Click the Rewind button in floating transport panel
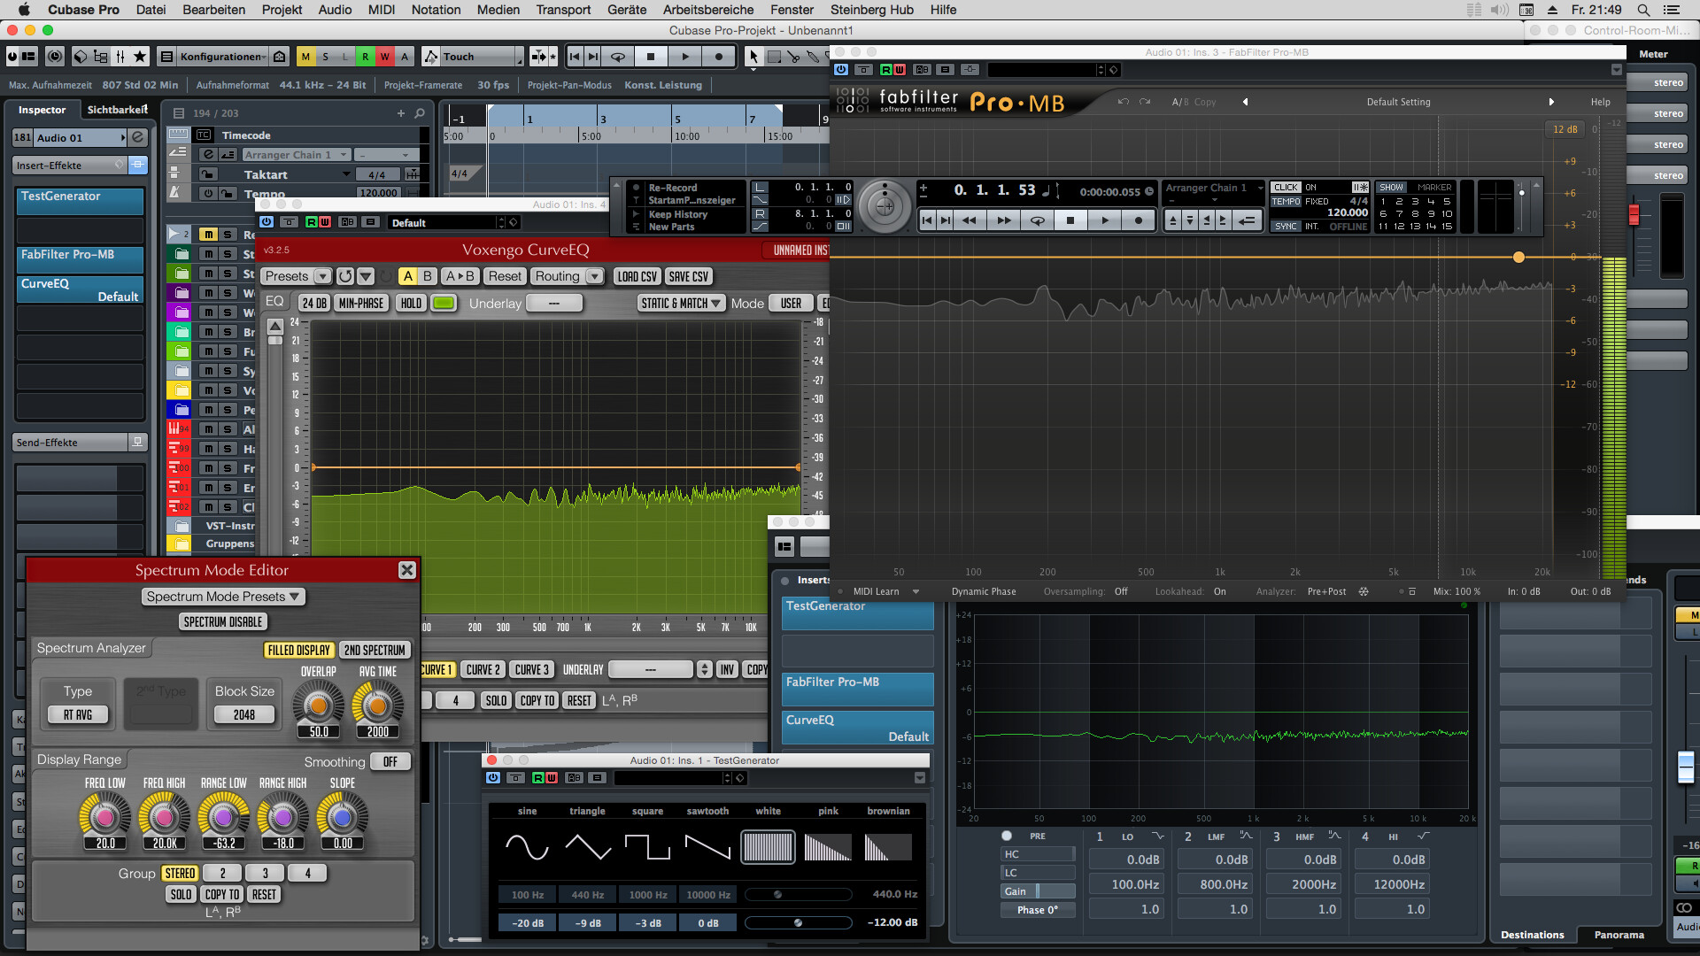 coord(970,220)
